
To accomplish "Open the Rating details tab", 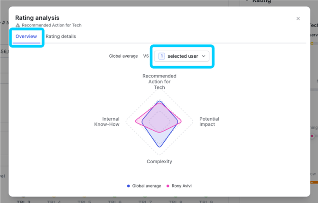I will tap(61, 36).
